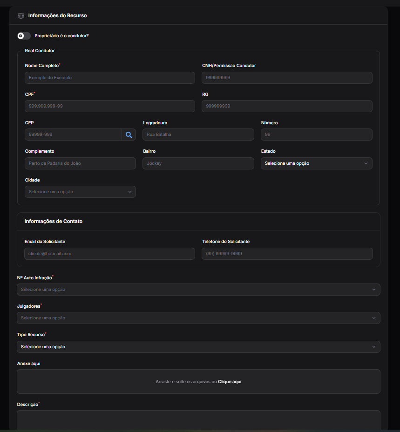Click the 'Clique aqui' upload link
The width and height of the screenshot is (400, 432).
click(230, 382)
